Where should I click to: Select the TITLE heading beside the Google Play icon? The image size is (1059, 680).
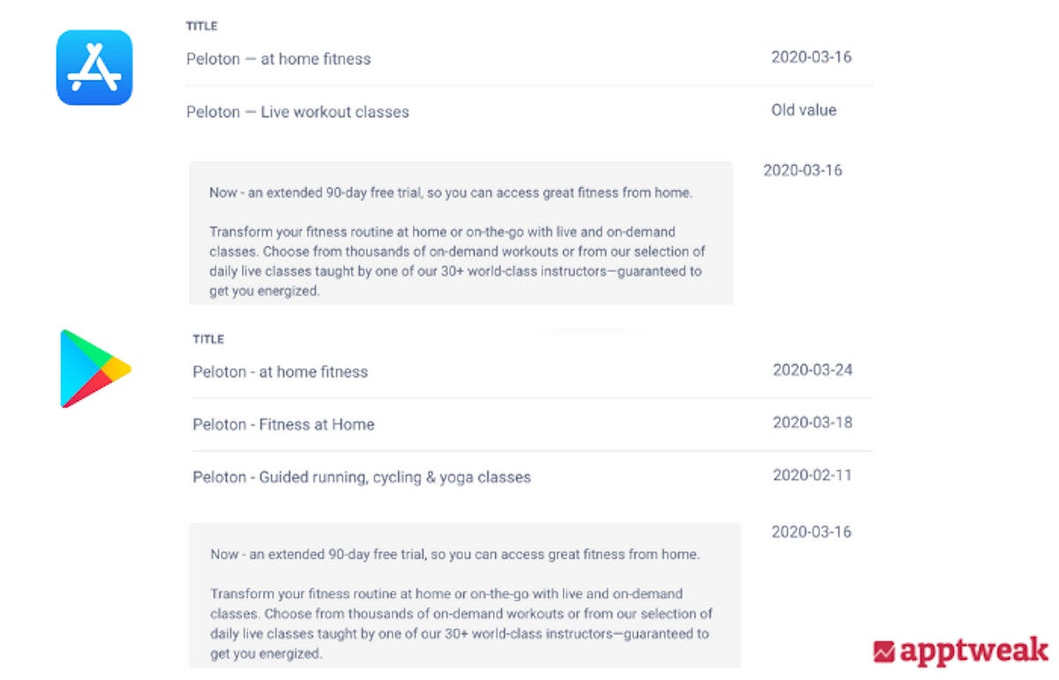coord(208,340)
